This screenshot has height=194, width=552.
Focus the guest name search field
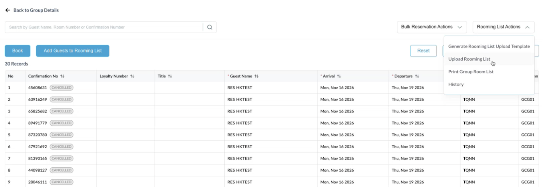[104, 27]
